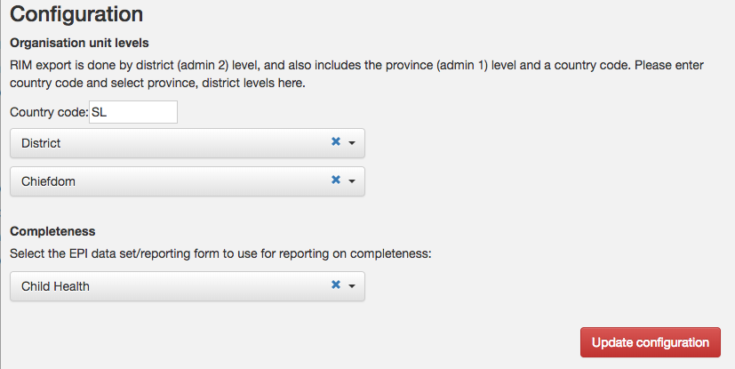Screen dimensions: 735x369
Task: Open the Chiefdom dropdown arrow
Action: [352, 181]
